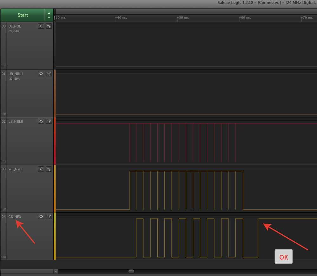Start the logic capture
Viewport: 317px width, 276px height.
tap(23, 15)
